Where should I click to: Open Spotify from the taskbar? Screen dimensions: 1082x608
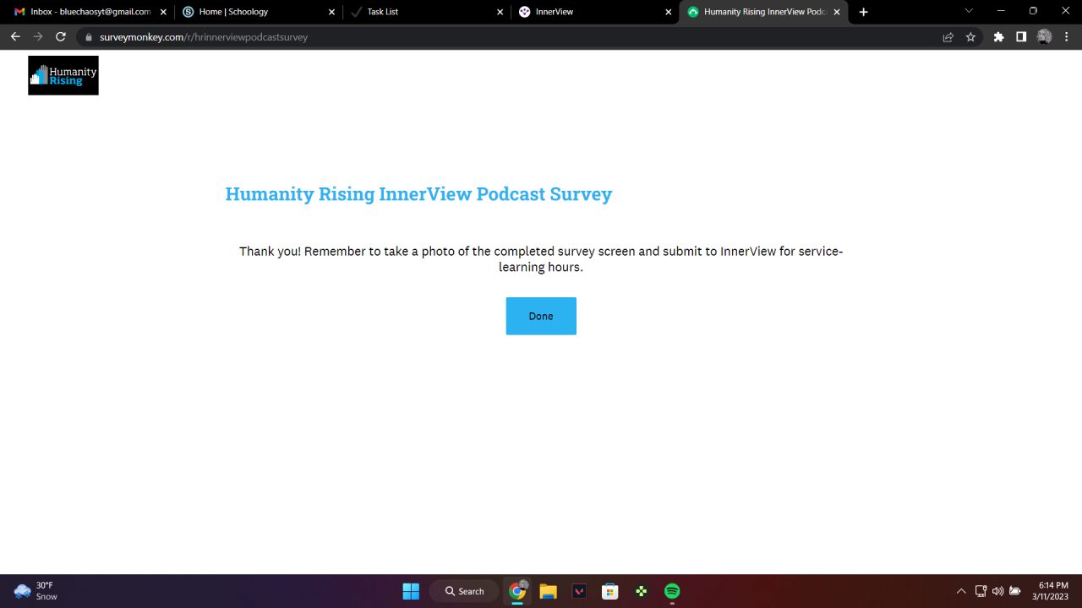tap(672, 591)
